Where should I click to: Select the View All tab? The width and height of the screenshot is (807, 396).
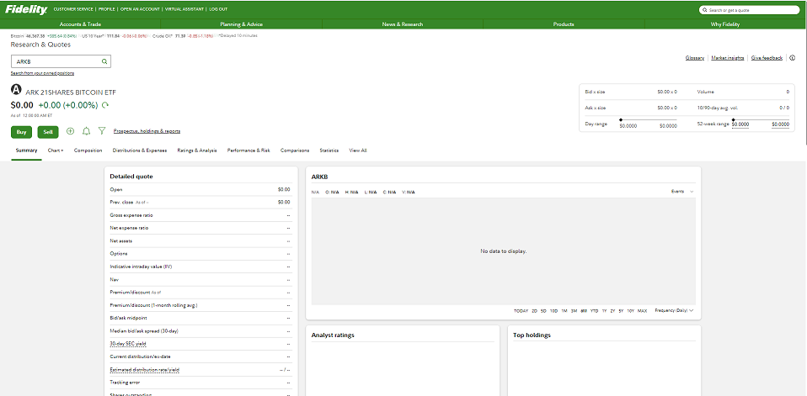358,150
